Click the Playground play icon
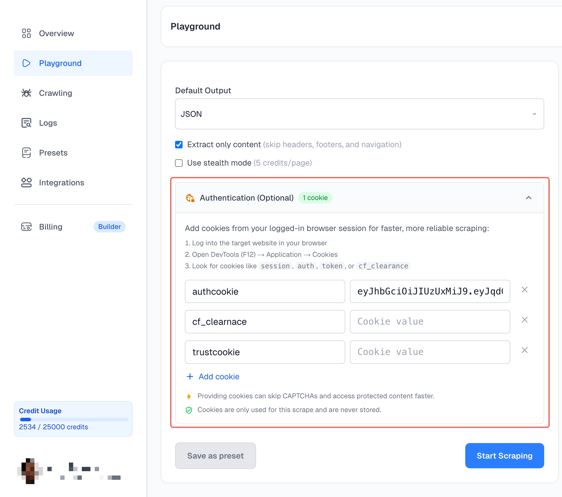This screenshot has height=497, width=562. pyautogui.click(x=26, y=63)
